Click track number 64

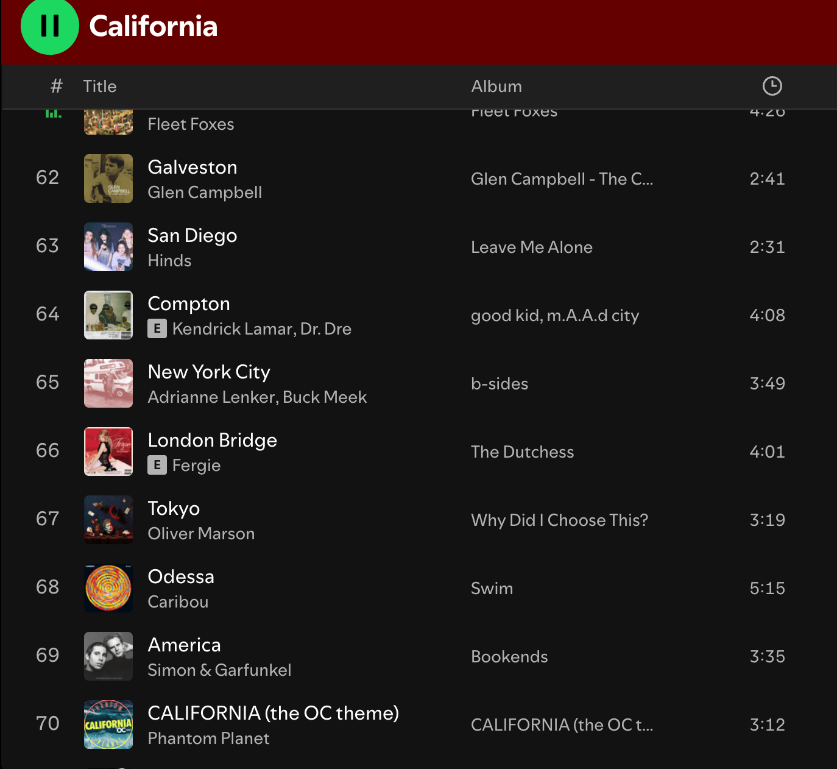point(48,314)
